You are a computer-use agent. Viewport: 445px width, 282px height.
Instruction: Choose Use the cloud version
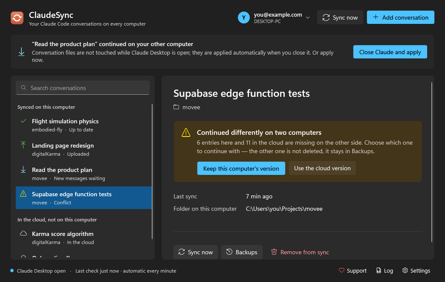[x=322, y=168]
